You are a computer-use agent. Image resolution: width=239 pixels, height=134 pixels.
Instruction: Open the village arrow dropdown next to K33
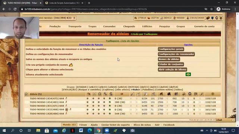coord(74,18)
